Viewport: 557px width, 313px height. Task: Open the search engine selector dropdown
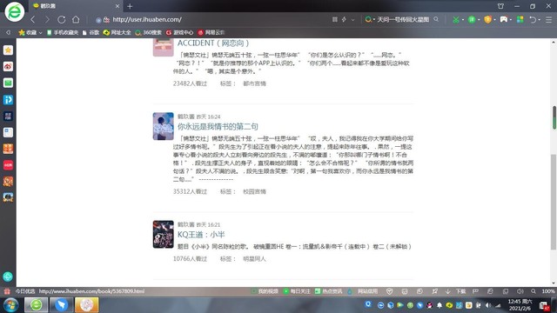coord(370,19)
